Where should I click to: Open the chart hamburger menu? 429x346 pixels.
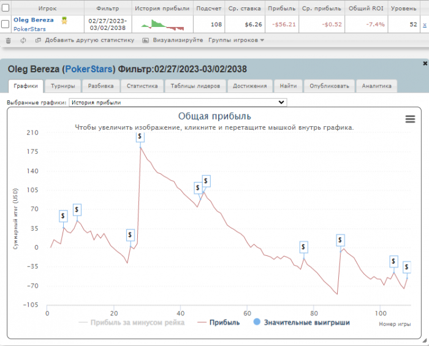410,119
